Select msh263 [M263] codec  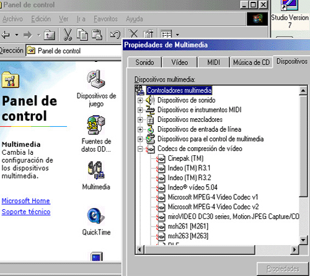tap(188, 236)
